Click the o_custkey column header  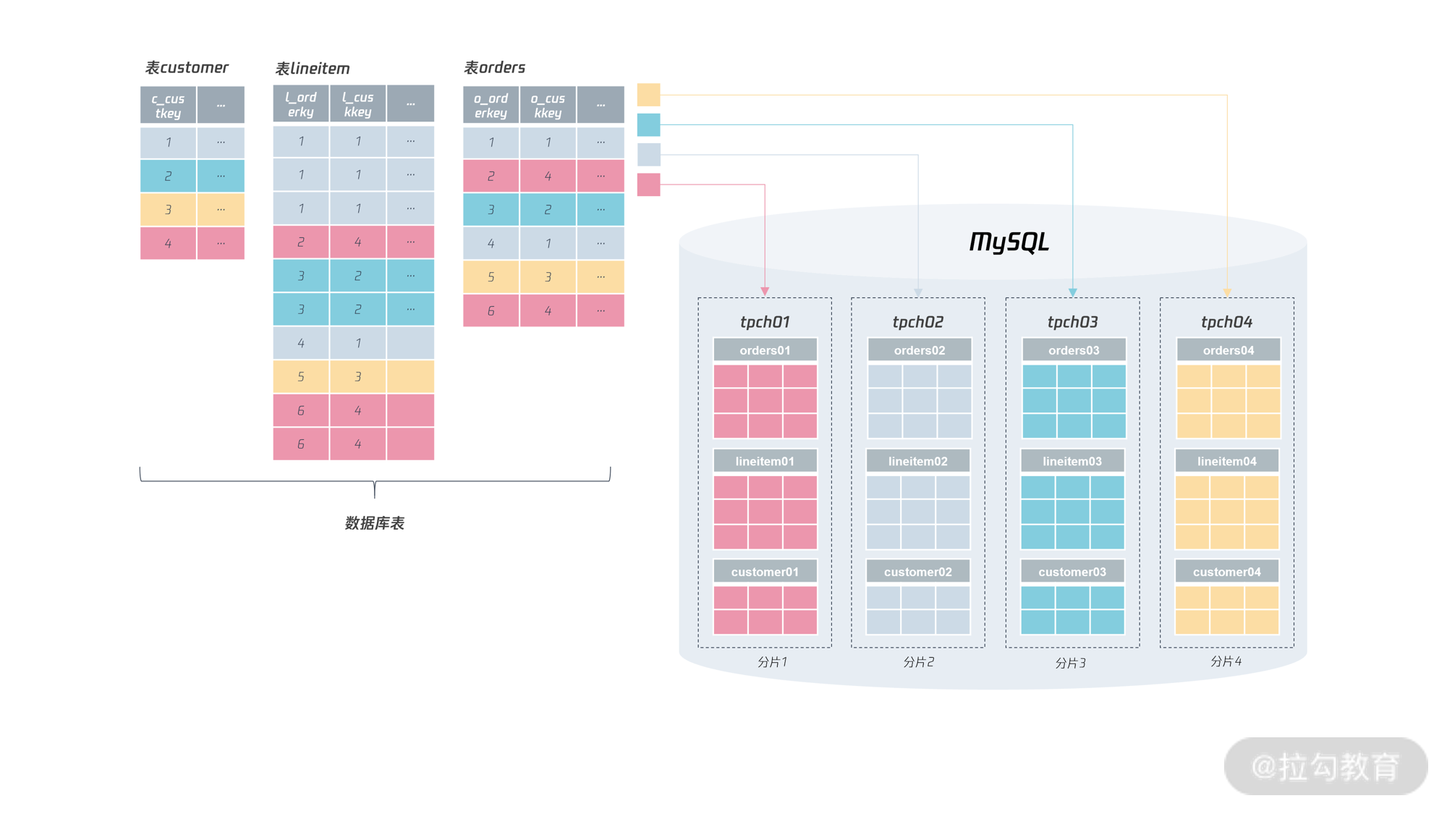pos(548,106)
